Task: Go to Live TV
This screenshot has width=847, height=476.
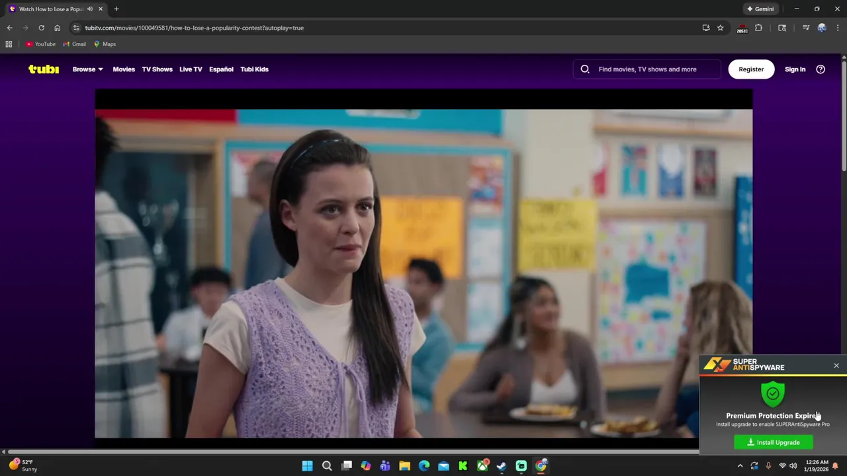Action: (191, 69)
